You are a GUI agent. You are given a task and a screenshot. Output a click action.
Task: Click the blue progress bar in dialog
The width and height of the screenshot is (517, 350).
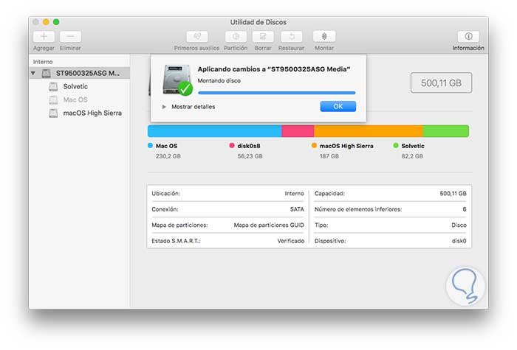(x=277, y=93)
